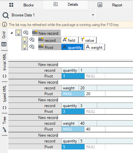The image size is (133, 153).
Task: Select the Pivot schema node
Action: [x=50, y=47]
